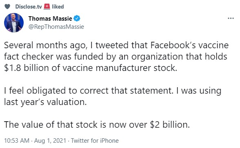Click the heart liked icon
Image resolution: width=240 pixels, height=148 pixels.
(7, 6)
